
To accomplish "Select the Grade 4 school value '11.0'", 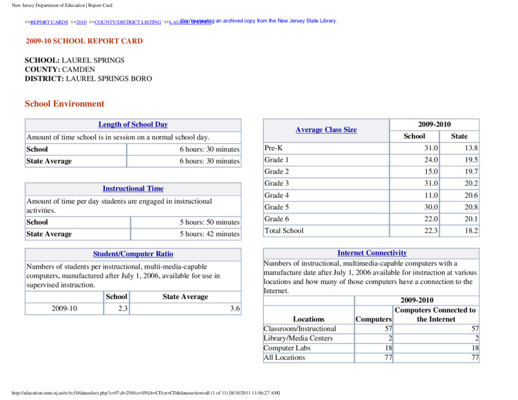I will point(431,195).
